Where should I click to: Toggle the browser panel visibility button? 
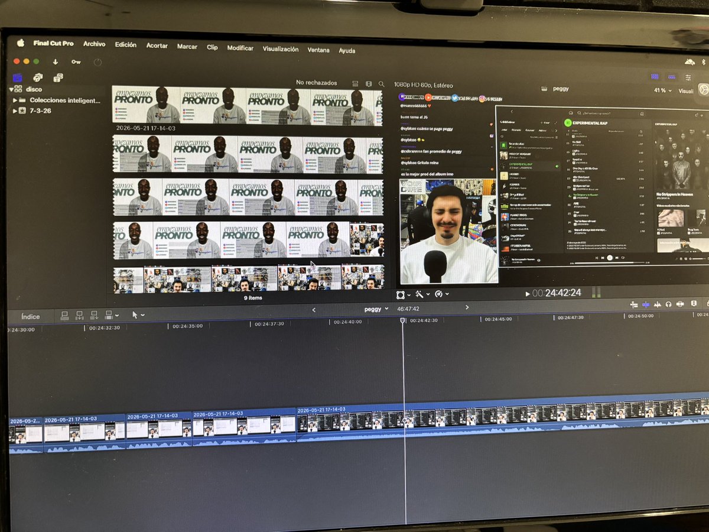point(655,76)
